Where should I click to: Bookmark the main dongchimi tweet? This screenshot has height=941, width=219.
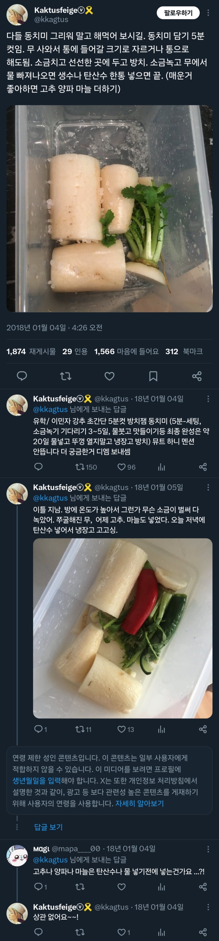tap(153, 376)
